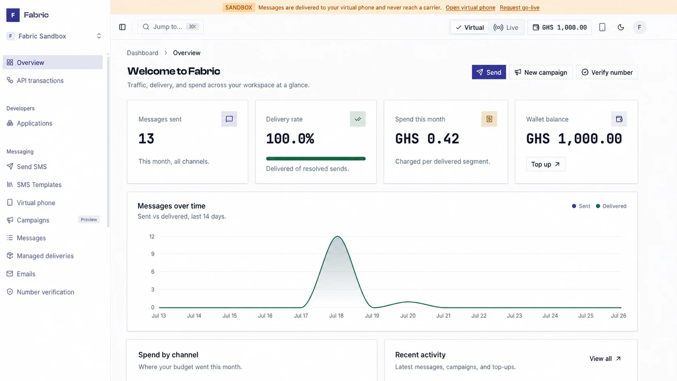Click the Open virtual phone banner link
677x381 pixels.
pos(470,8)
